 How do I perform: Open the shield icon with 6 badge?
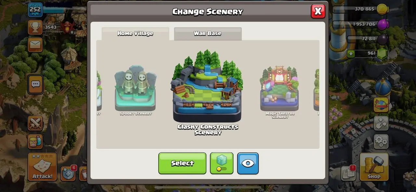(x=68, y=173)
